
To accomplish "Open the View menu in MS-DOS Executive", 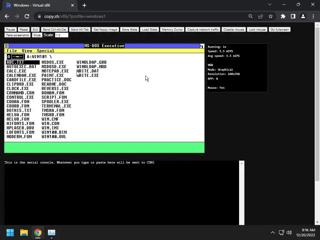I will click(x=27, y=51).
